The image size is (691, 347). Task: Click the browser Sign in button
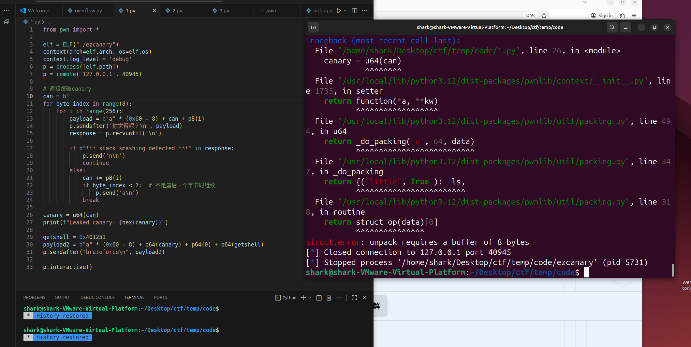(602, 16)
